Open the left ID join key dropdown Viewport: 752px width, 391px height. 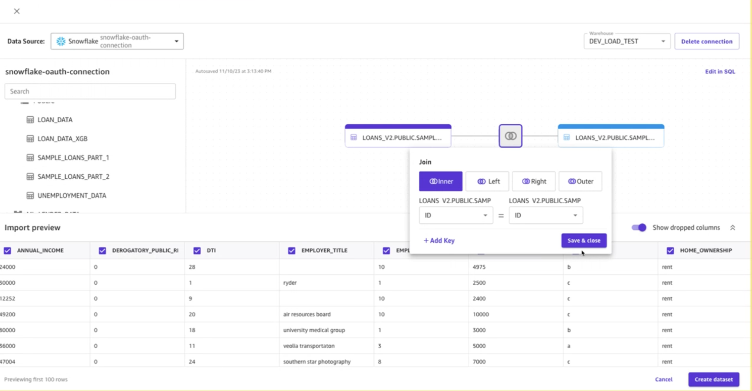point(456,215)
